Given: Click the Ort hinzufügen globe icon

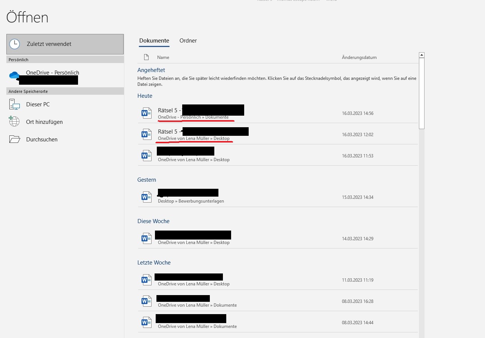Looking at the screenshot, I should (14, 122).
